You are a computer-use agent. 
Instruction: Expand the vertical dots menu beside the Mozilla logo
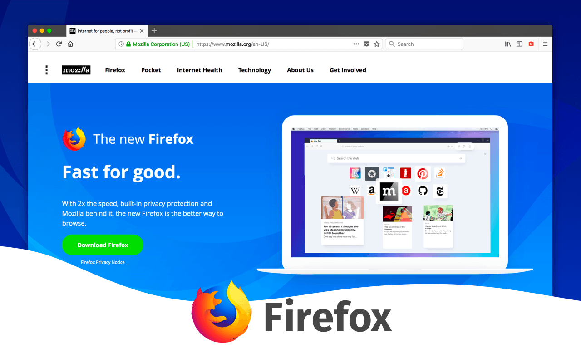[46, 70]
